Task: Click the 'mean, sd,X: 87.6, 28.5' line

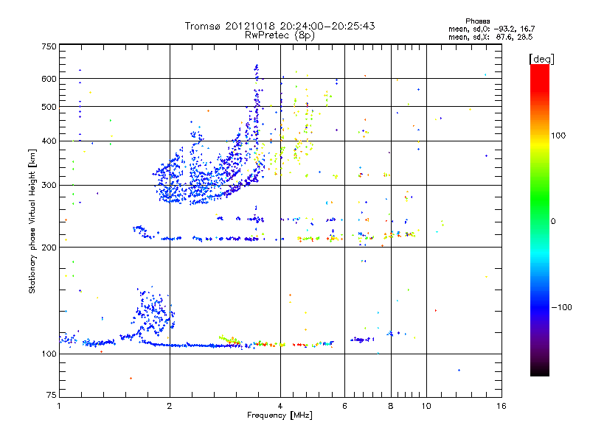Action: pos(490,37)
